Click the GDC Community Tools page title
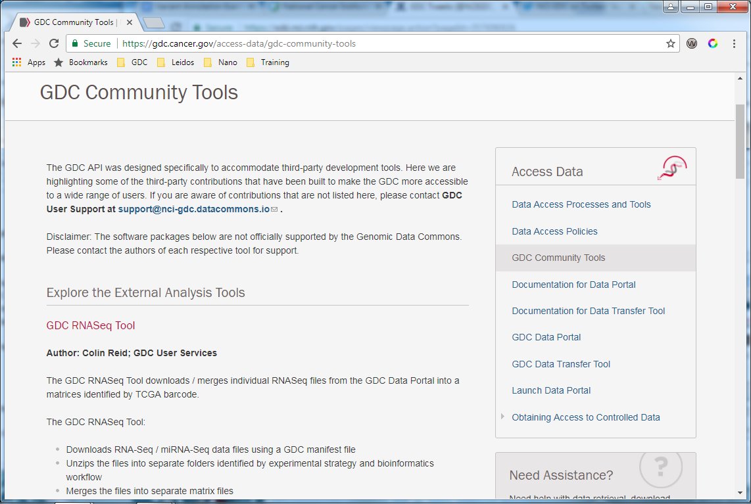The height and width of the screenshot is (504, 751). click(x=139, y=93)
